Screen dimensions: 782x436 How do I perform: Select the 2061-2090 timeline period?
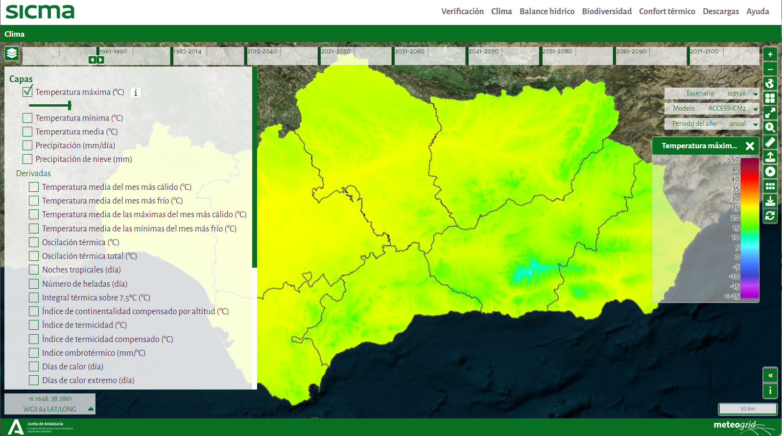pyautogui.click(x=631, y=51)
